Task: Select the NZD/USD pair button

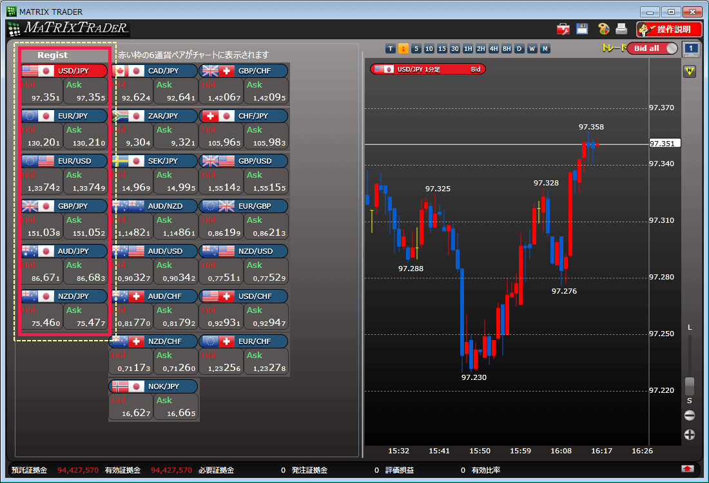Action: point(244,251)
